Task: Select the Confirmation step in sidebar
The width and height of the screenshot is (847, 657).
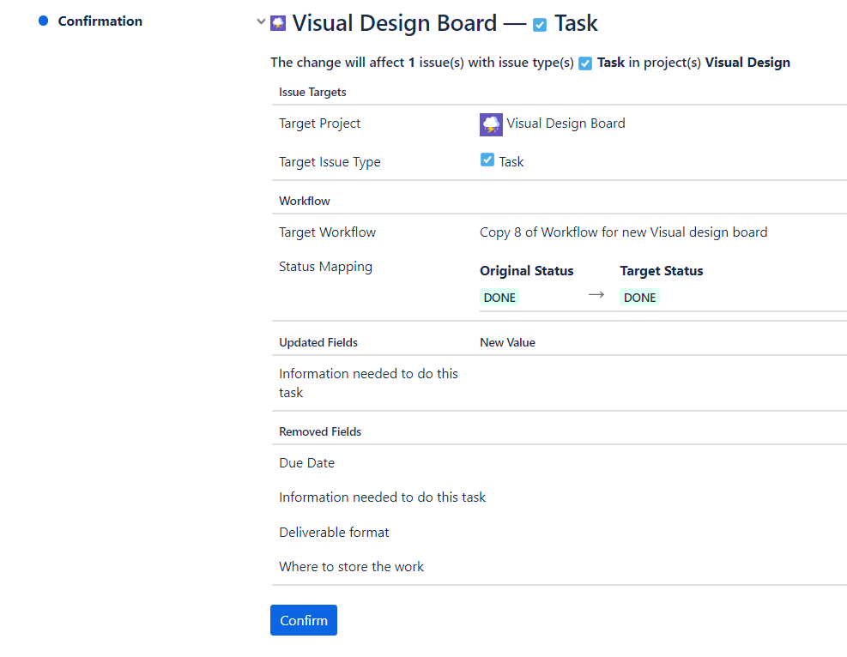Action: click(x=100, y=21)
